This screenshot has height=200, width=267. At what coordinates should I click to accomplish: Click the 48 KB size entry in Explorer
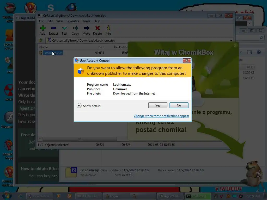(x=251, y=67)
